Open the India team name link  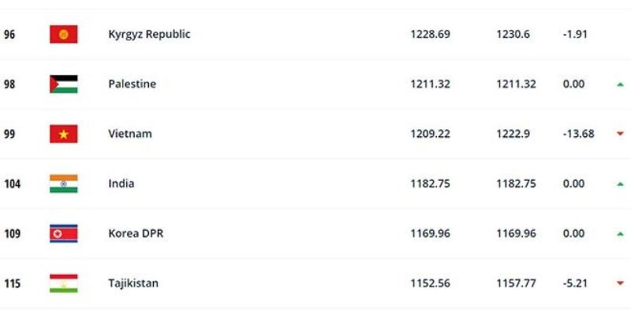coord(121,183)
